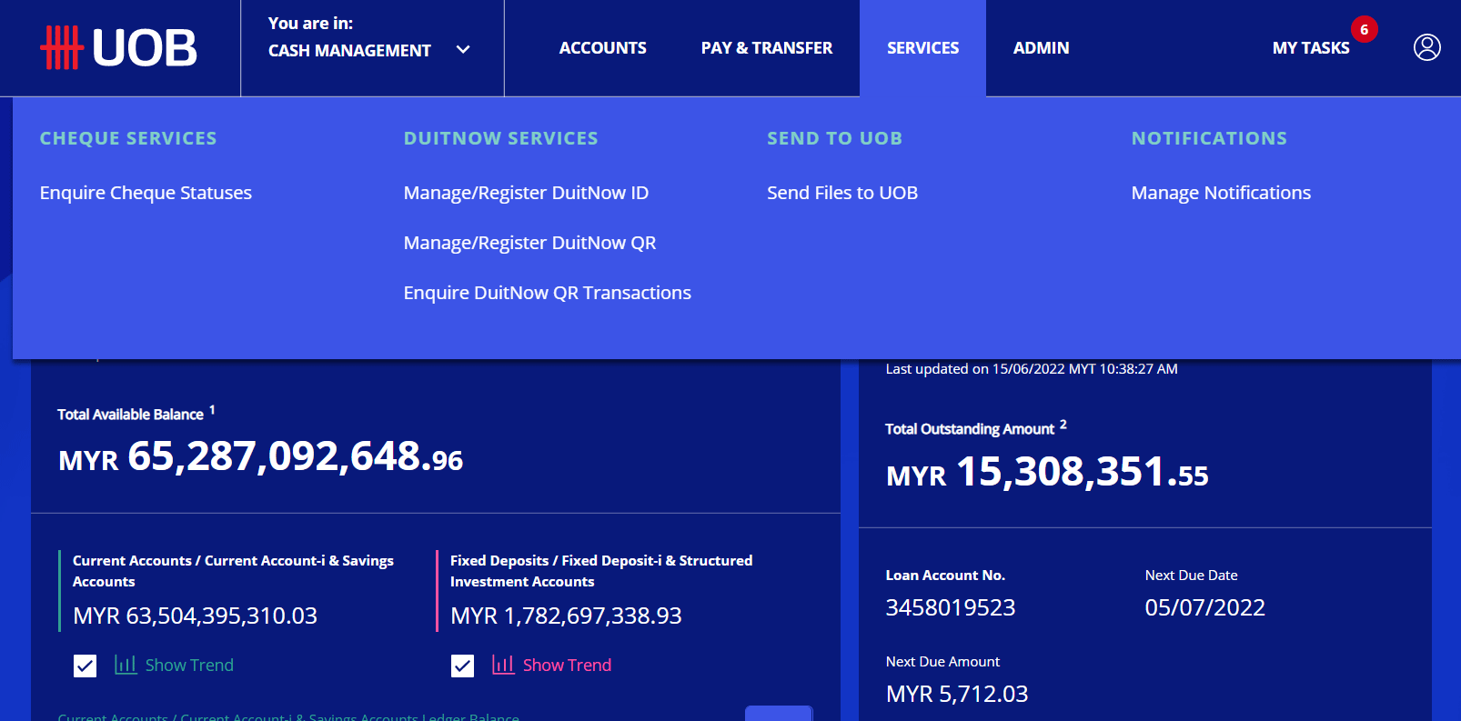Open My Tasks
The height and width of the screenshot is (721, 1461).
(x=1310, y=48)
